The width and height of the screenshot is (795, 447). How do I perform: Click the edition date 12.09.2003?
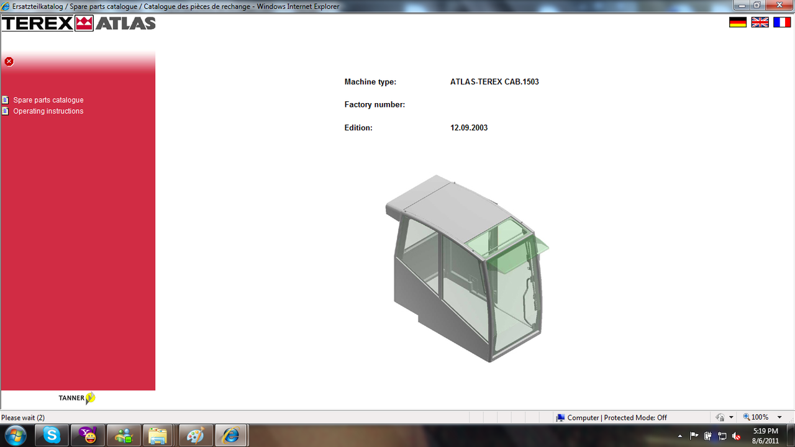click(469, 128)
